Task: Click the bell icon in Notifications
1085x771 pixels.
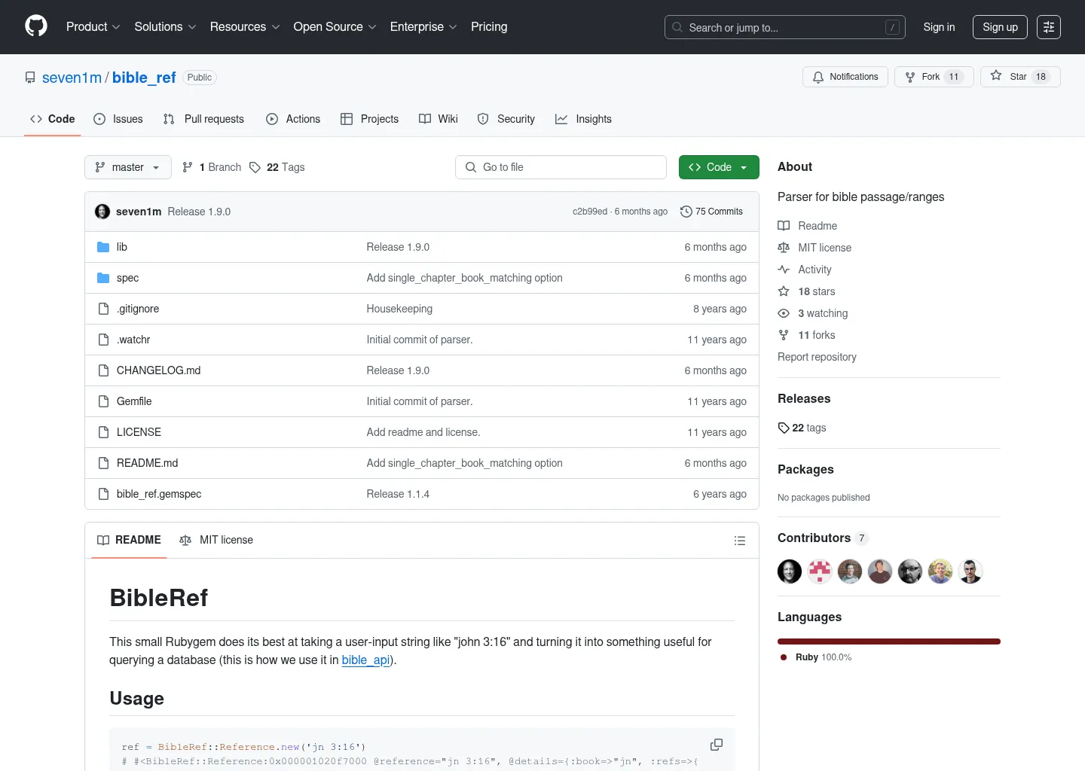Action: (818, 77)
